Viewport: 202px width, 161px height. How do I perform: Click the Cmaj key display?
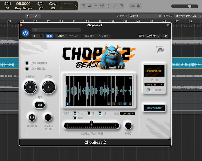point(53,4)
